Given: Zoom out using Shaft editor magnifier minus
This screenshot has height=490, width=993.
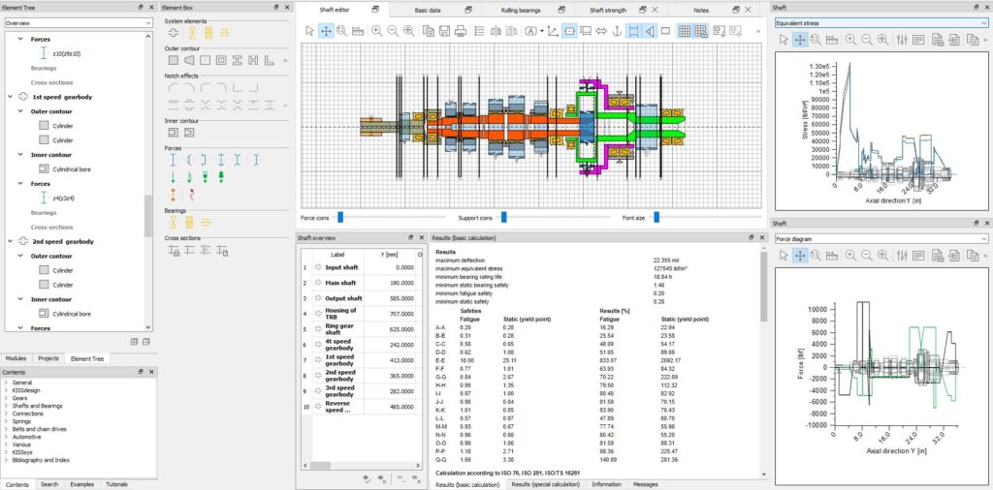Looking at the screenshot, I should pyautogui.click(x=393, y=31).
